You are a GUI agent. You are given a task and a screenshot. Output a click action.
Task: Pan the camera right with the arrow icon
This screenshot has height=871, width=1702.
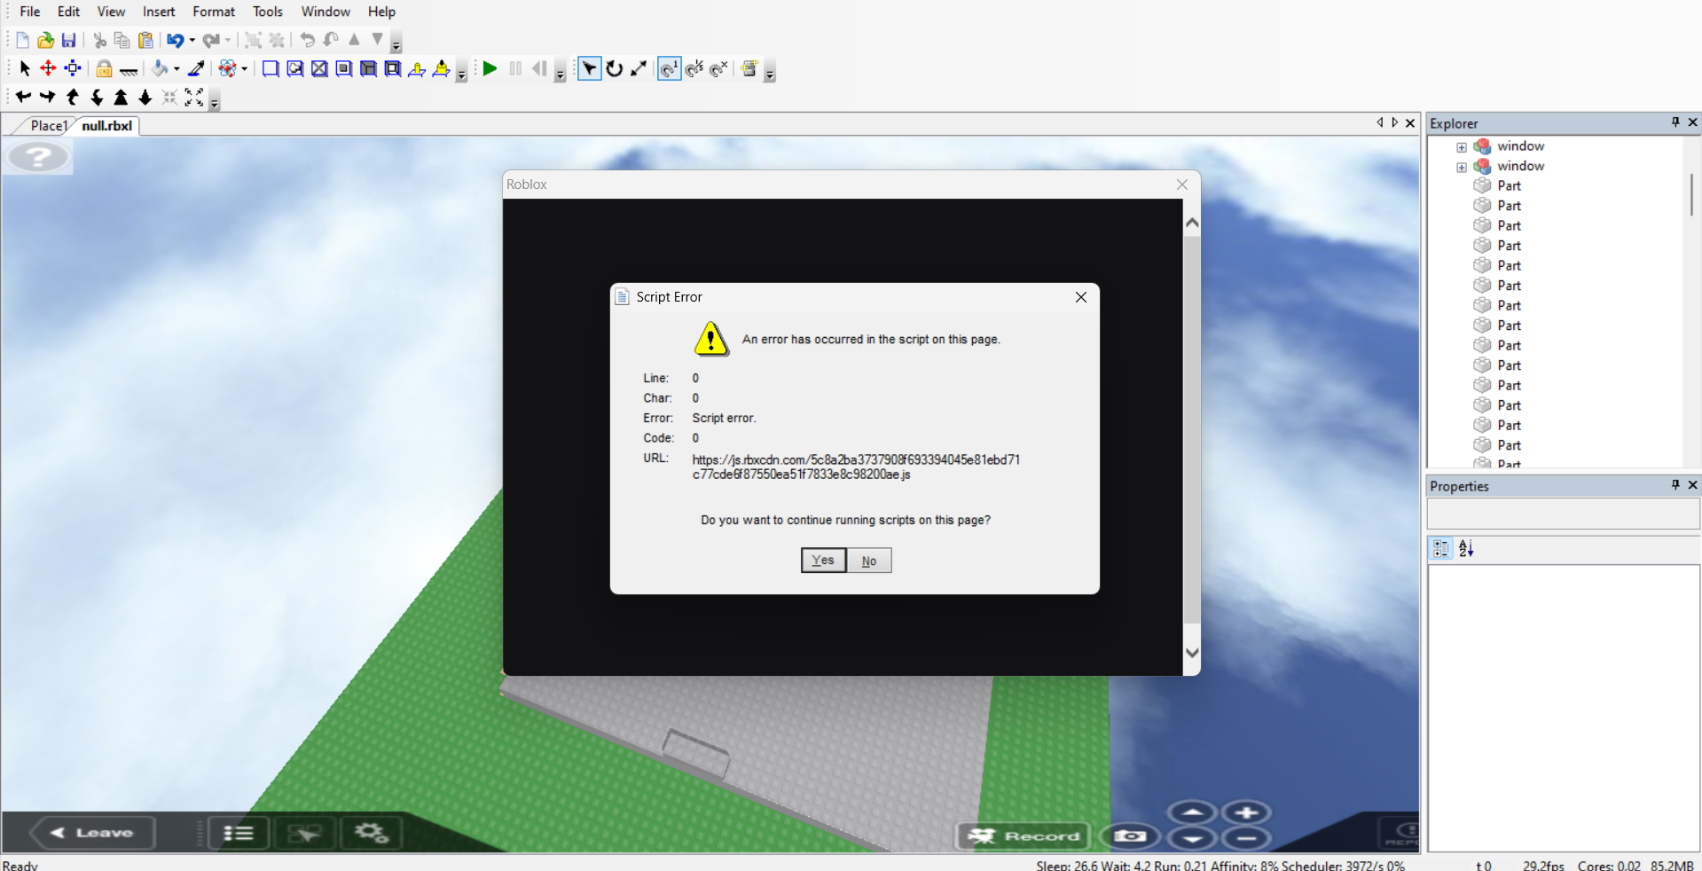[x=48, y=97]
